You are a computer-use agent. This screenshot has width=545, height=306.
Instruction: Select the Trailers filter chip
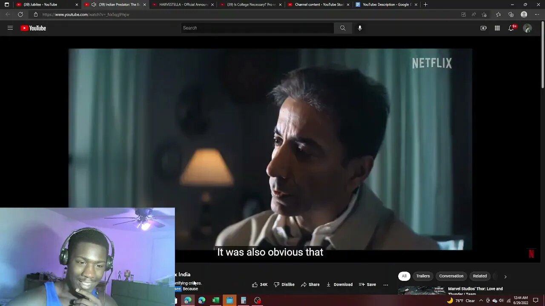[423, 276]
